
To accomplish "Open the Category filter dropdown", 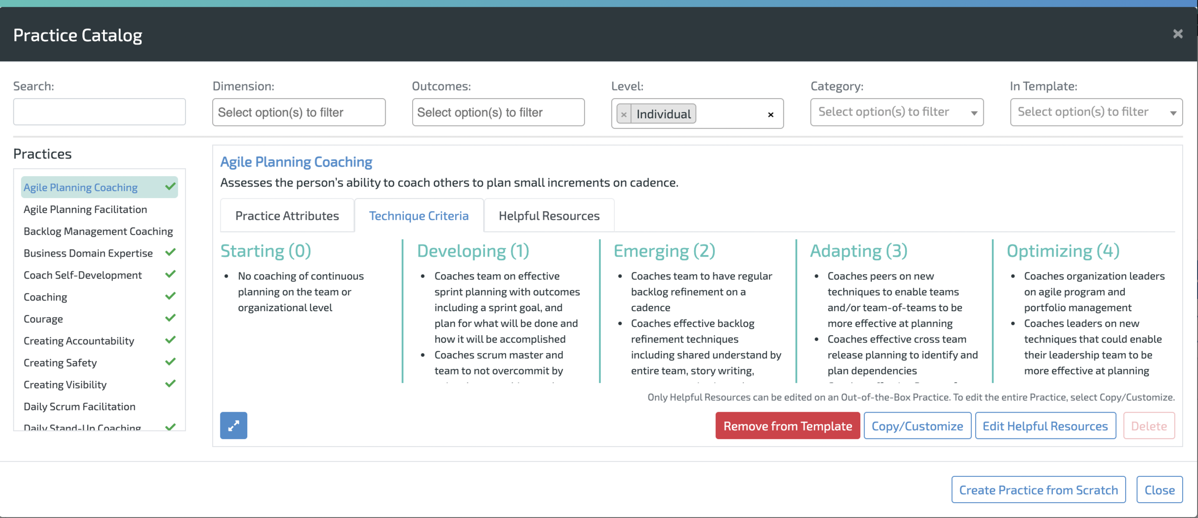I will point(897,112).
